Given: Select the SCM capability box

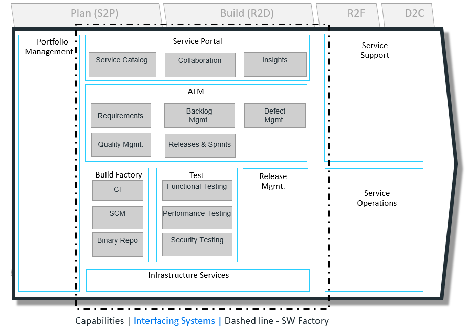Looking at the screenshot, I should click(x=117, y=217).
